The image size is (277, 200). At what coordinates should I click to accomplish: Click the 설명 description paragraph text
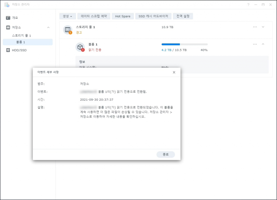click(127, 112)
